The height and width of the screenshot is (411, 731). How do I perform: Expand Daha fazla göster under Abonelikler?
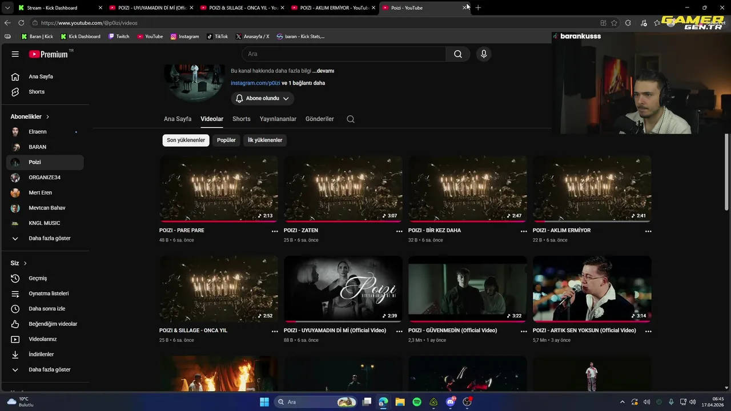point(45,239)
